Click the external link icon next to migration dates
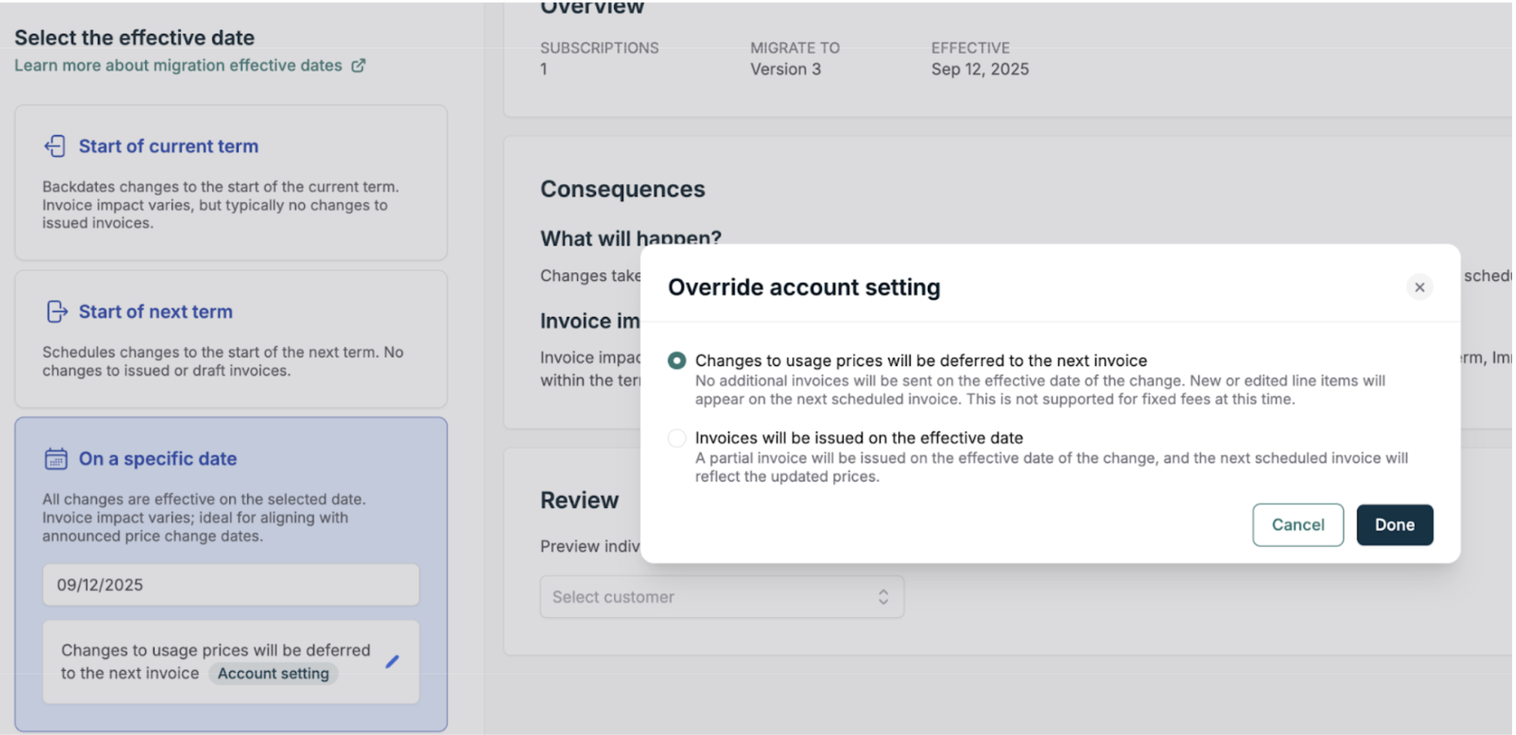1516x735 pixels. 359,66
